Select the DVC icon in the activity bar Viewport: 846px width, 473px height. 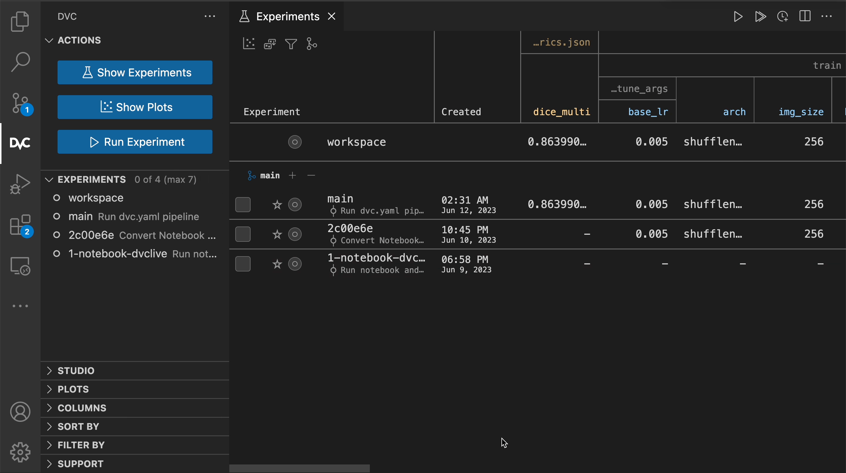click(20, 143)
